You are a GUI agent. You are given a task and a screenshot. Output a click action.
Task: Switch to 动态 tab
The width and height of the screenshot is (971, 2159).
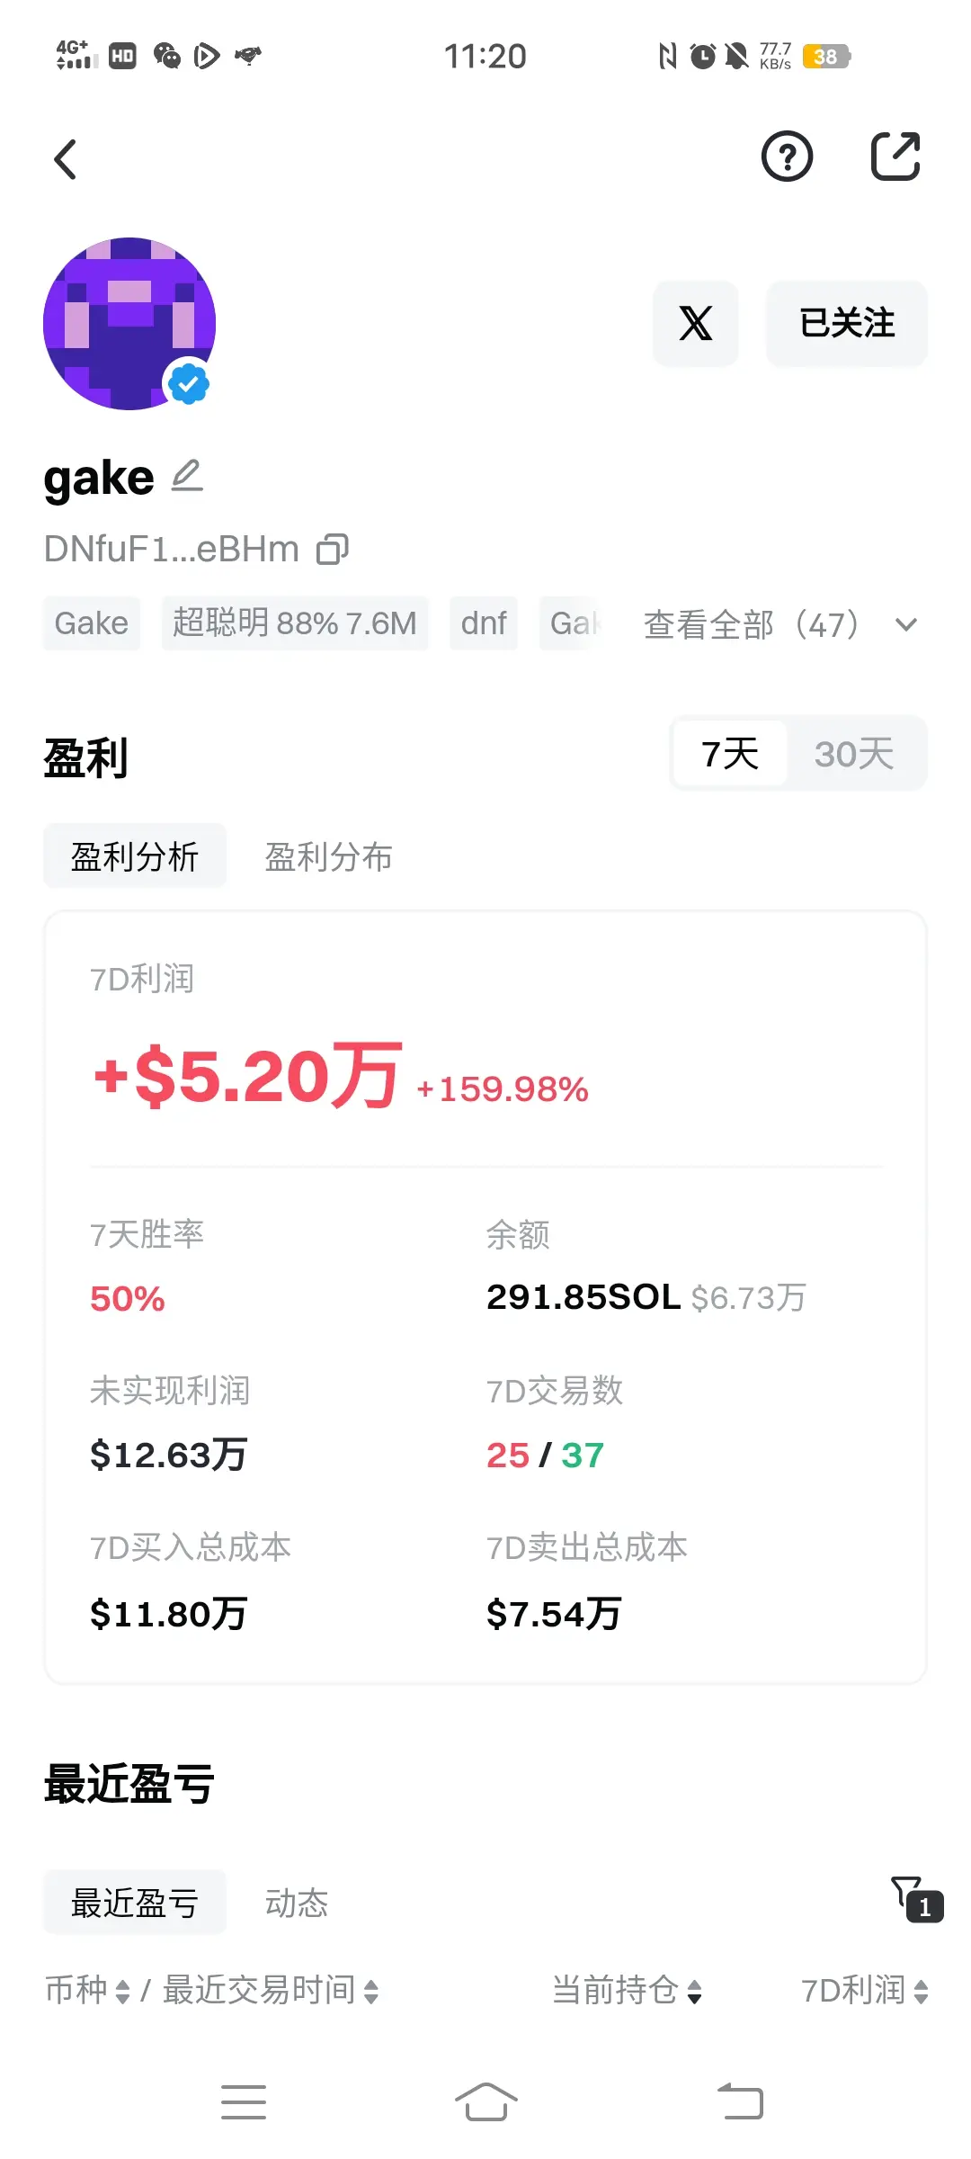click(296, 1903)
